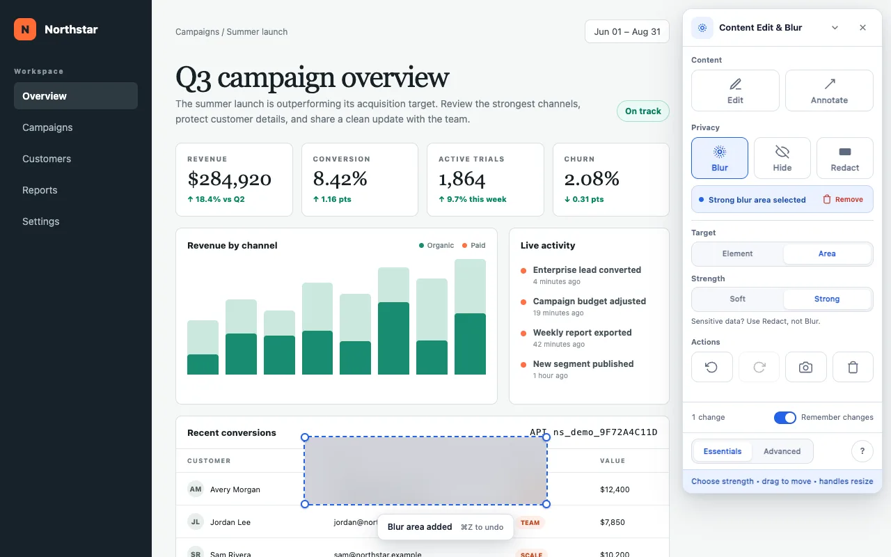Toggle the Remember changes switch
The image size is (891, 557).
[785, 417]
